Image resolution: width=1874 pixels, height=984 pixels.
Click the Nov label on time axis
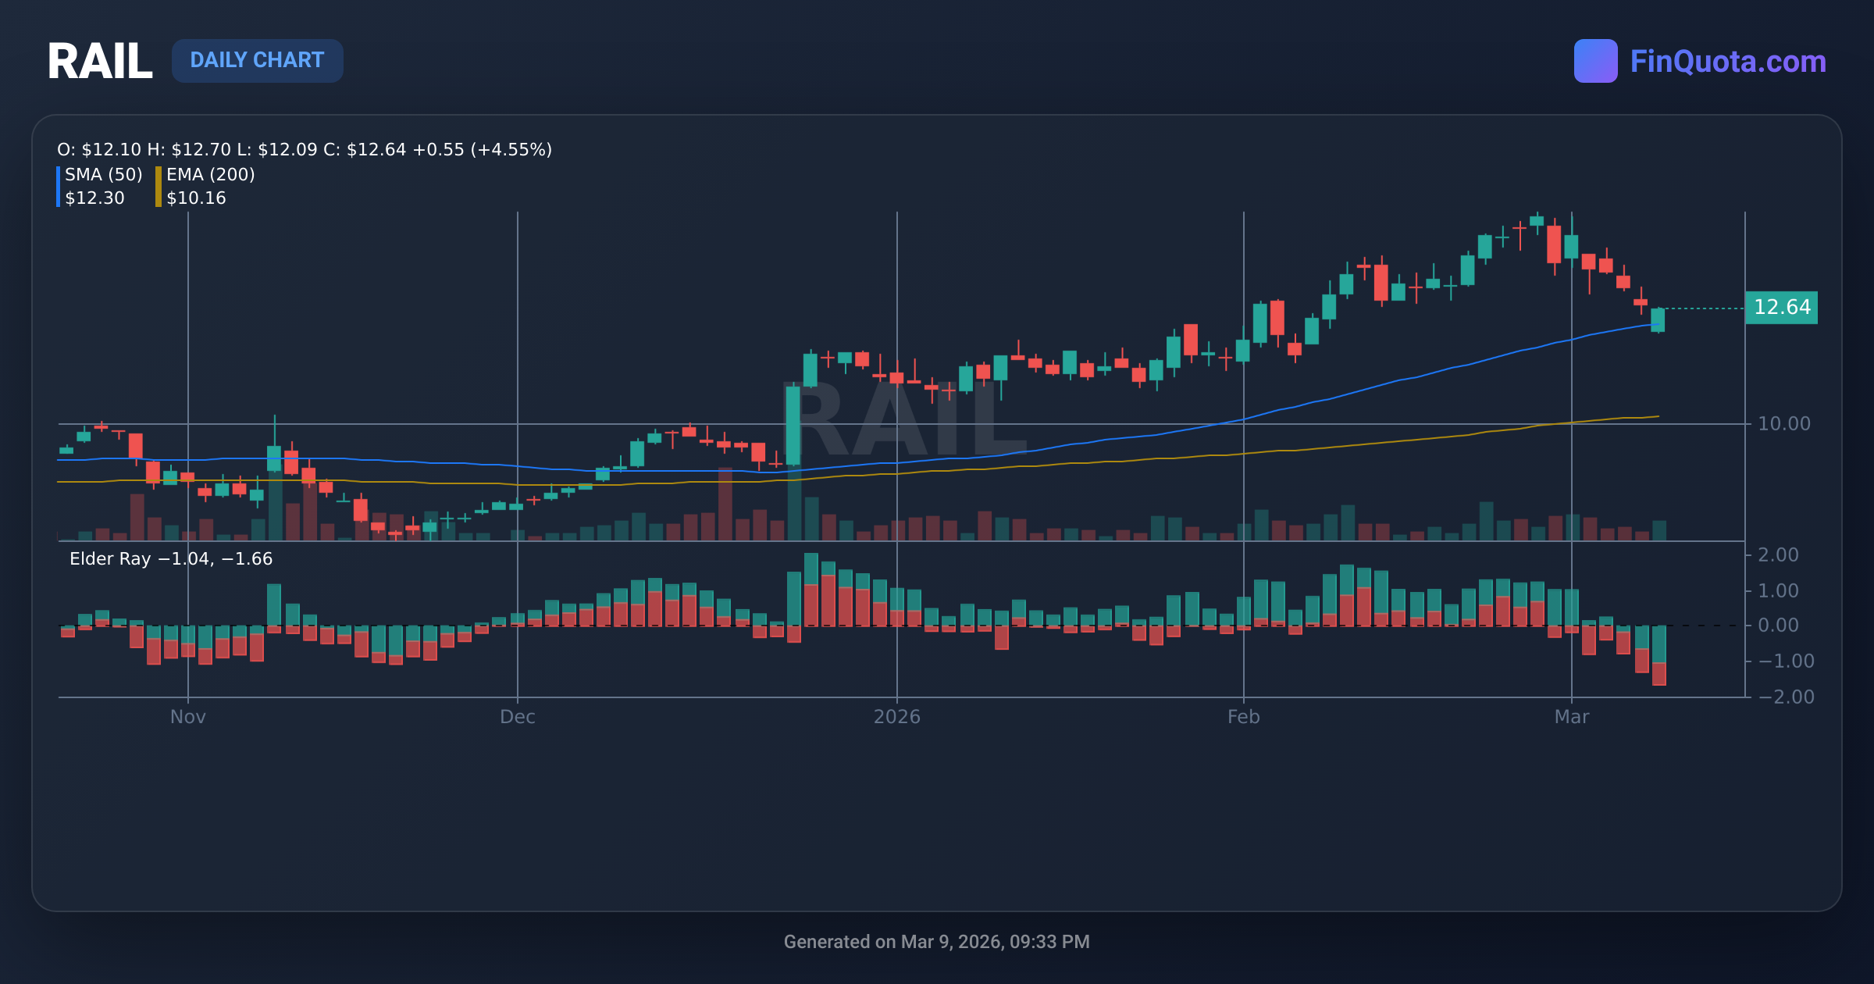click(x=188, y=717)
